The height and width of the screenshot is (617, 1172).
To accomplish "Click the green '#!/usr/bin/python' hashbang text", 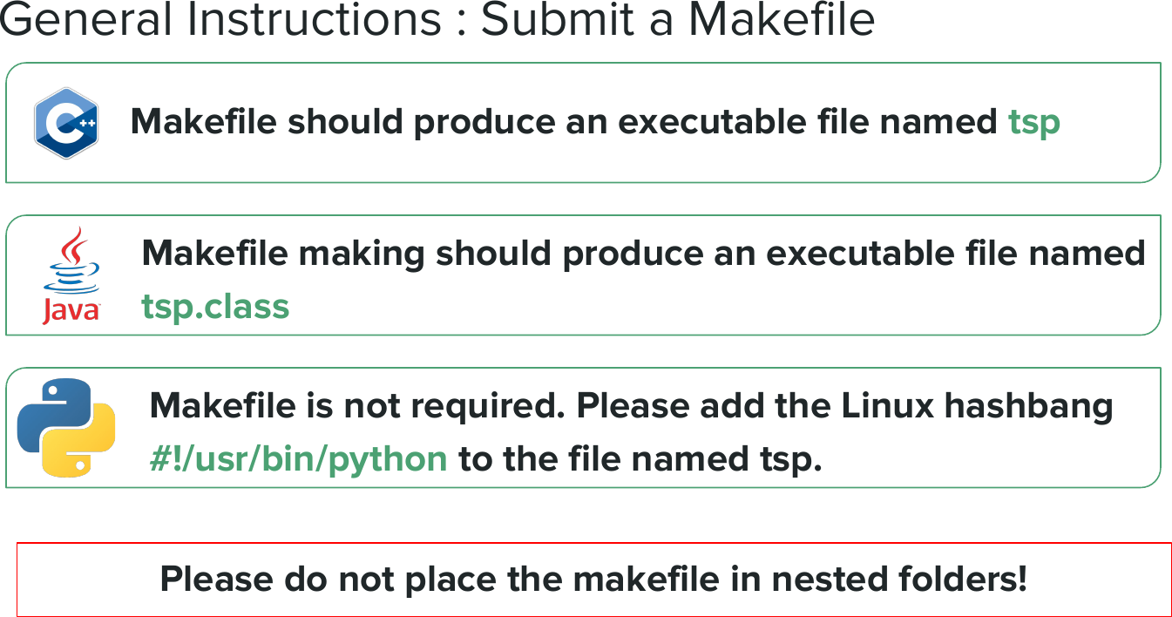I will coord(299,458).
